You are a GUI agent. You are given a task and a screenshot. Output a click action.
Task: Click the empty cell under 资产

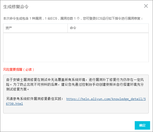tap(35, 47)
